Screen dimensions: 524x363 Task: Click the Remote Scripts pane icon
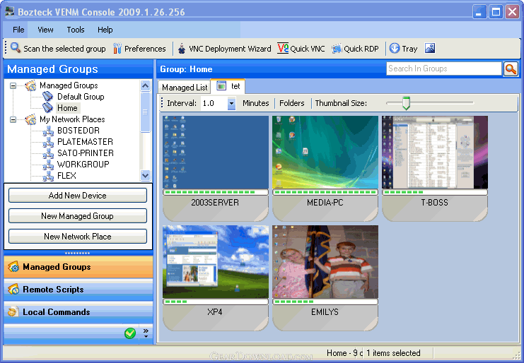(13, 290)
